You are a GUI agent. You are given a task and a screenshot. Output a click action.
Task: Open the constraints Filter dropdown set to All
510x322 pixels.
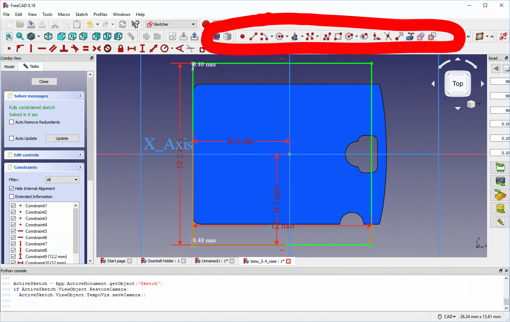click(x=62, y=180)
